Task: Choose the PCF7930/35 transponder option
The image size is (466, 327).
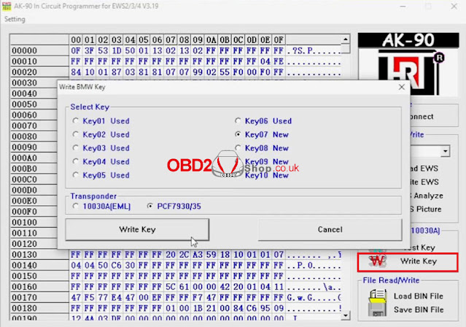Action: (150, 206)
